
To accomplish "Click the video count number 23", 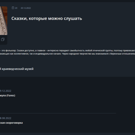I will 16,8.
